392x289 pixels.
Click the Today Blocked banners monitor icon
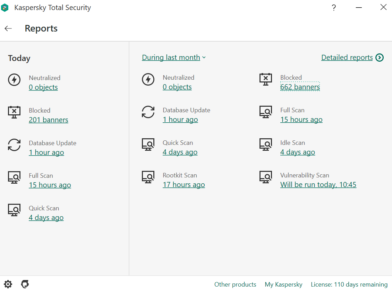(14, 112)
